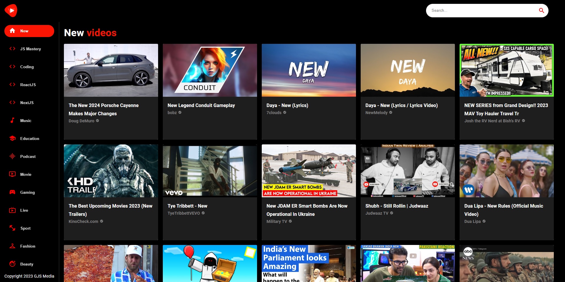Open New Legend Conduit Gameplay title
Screen dimensions: 565x282
click(x=201, y=105)
